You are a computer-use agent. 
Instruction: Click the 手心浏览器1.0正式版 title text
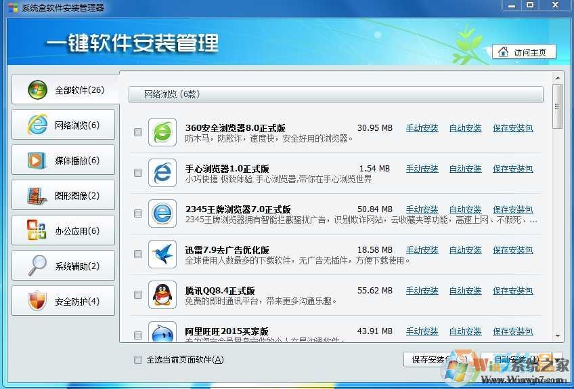(x=227, y=169)
